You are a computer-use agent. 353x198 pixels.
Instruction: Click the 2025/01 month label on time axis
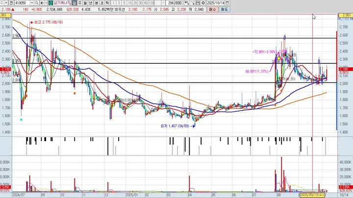point(131,195)
